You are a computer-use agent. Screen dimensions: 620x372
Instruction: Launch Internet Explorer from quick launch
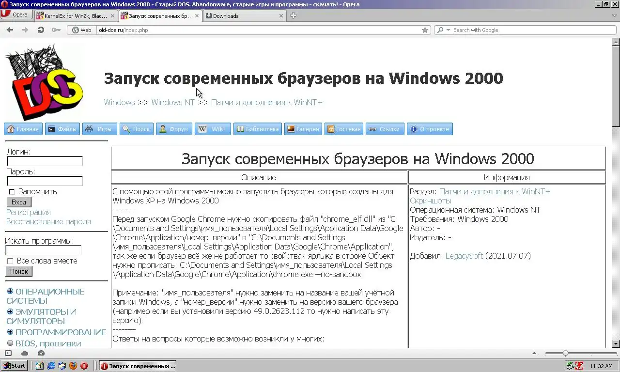pyautogui.click(x=51, y=366)
